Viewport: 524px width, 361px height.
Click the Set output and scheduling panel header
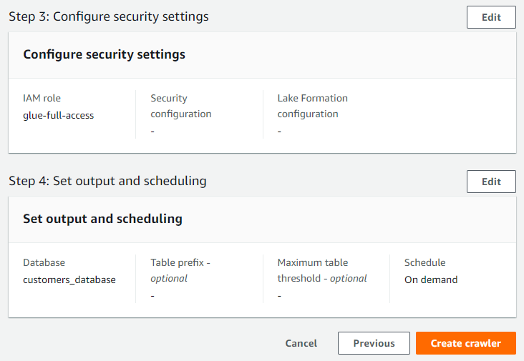102,219
